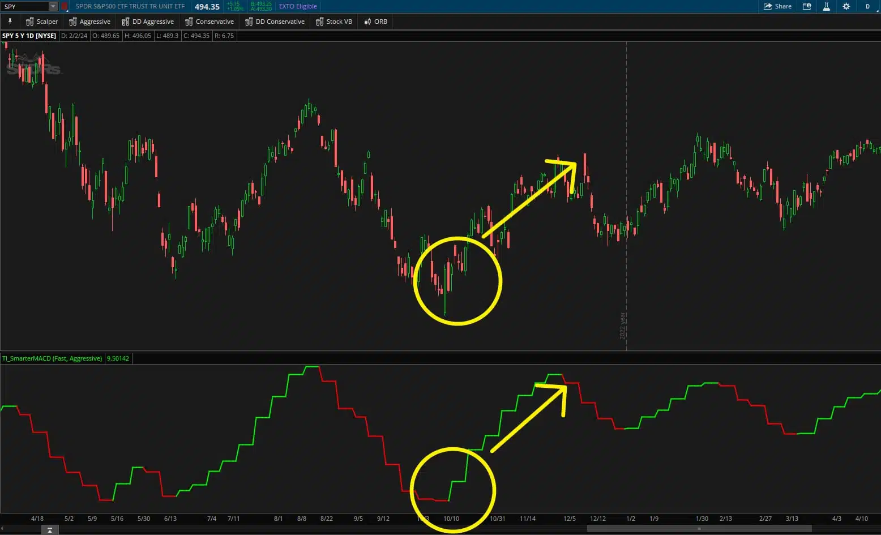
Task: Switch to the Conservative preset
Action: 209,22
